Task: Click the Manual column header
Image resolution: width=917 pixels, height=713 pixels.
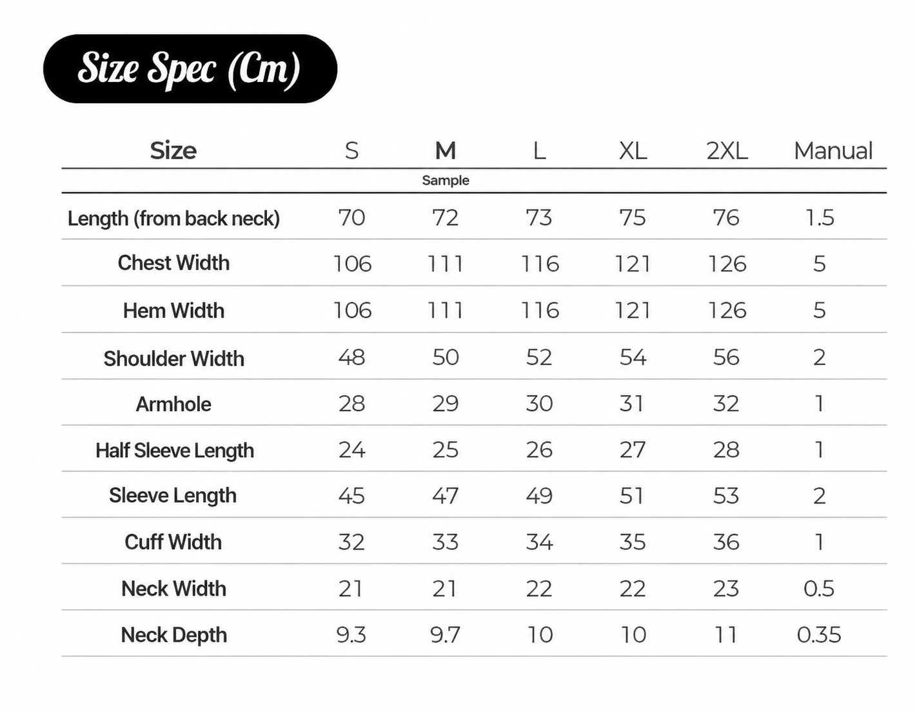Action: click(x=833, y=151)
